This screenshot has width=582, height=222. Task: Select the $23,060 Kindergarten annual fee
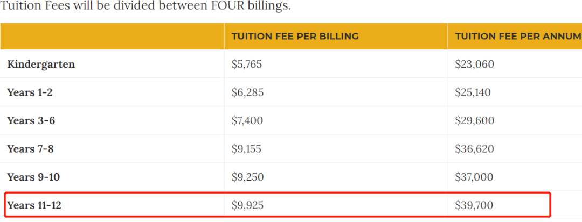475,65
